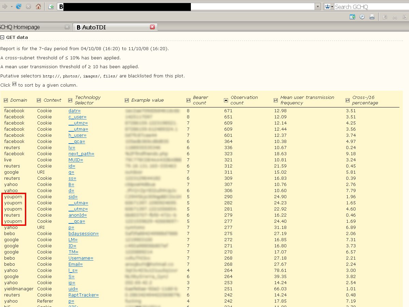Screen dimensions: 409x307
Task: Select the live domain cell
Action: [x=8, y=160]
